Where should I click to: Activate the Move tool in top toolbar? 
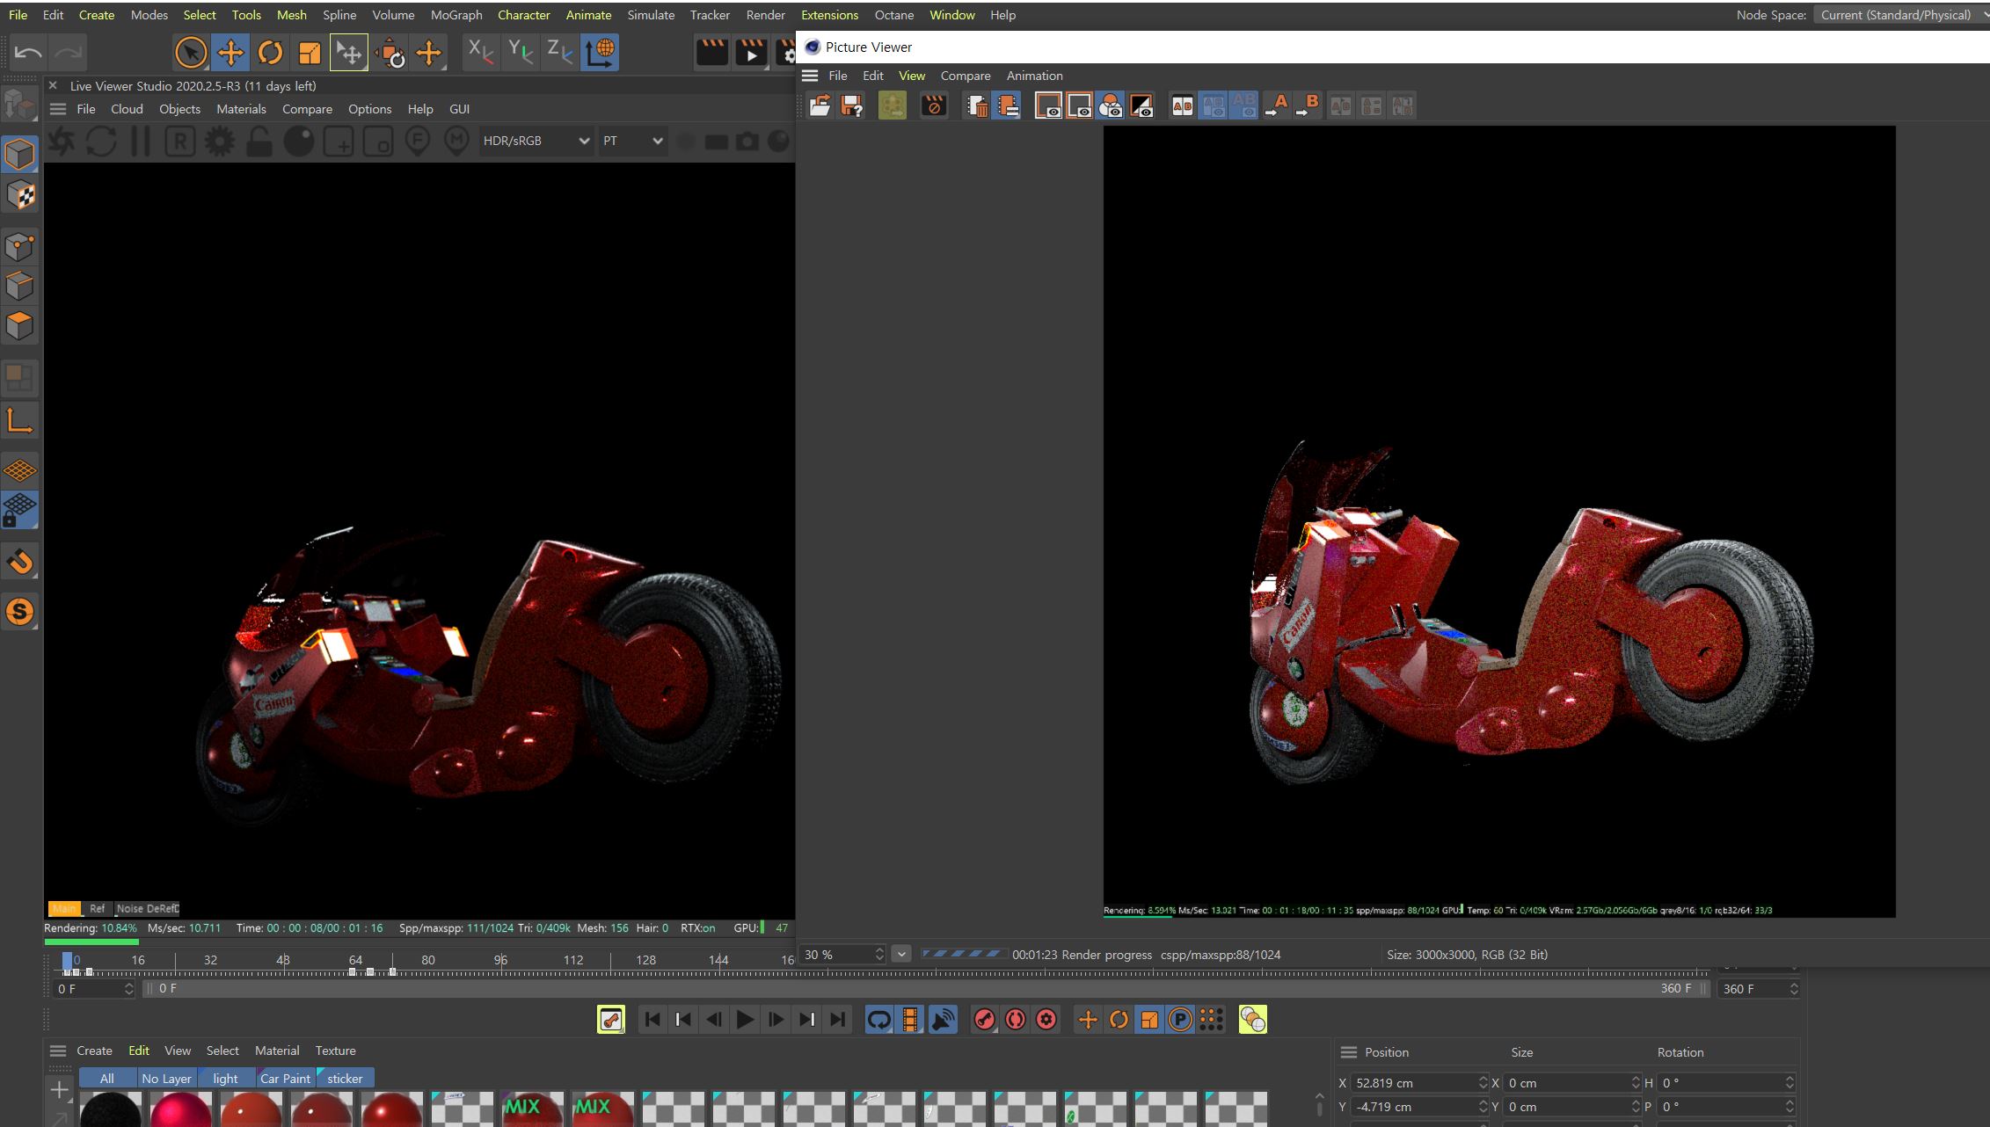(x=230, y=53)
